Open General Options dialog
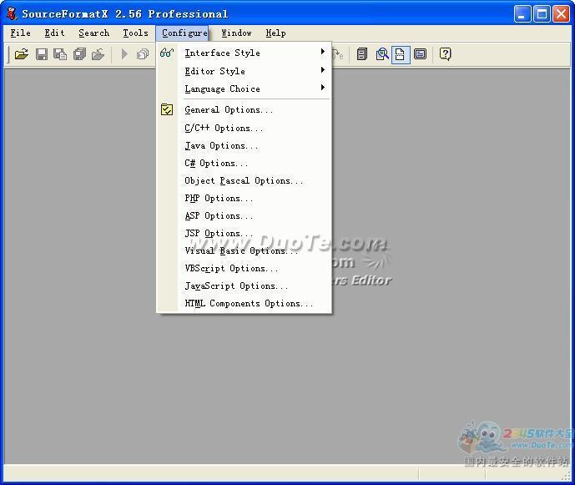The width and height of the screenshot is (575, 485). (x=244, y=109)
